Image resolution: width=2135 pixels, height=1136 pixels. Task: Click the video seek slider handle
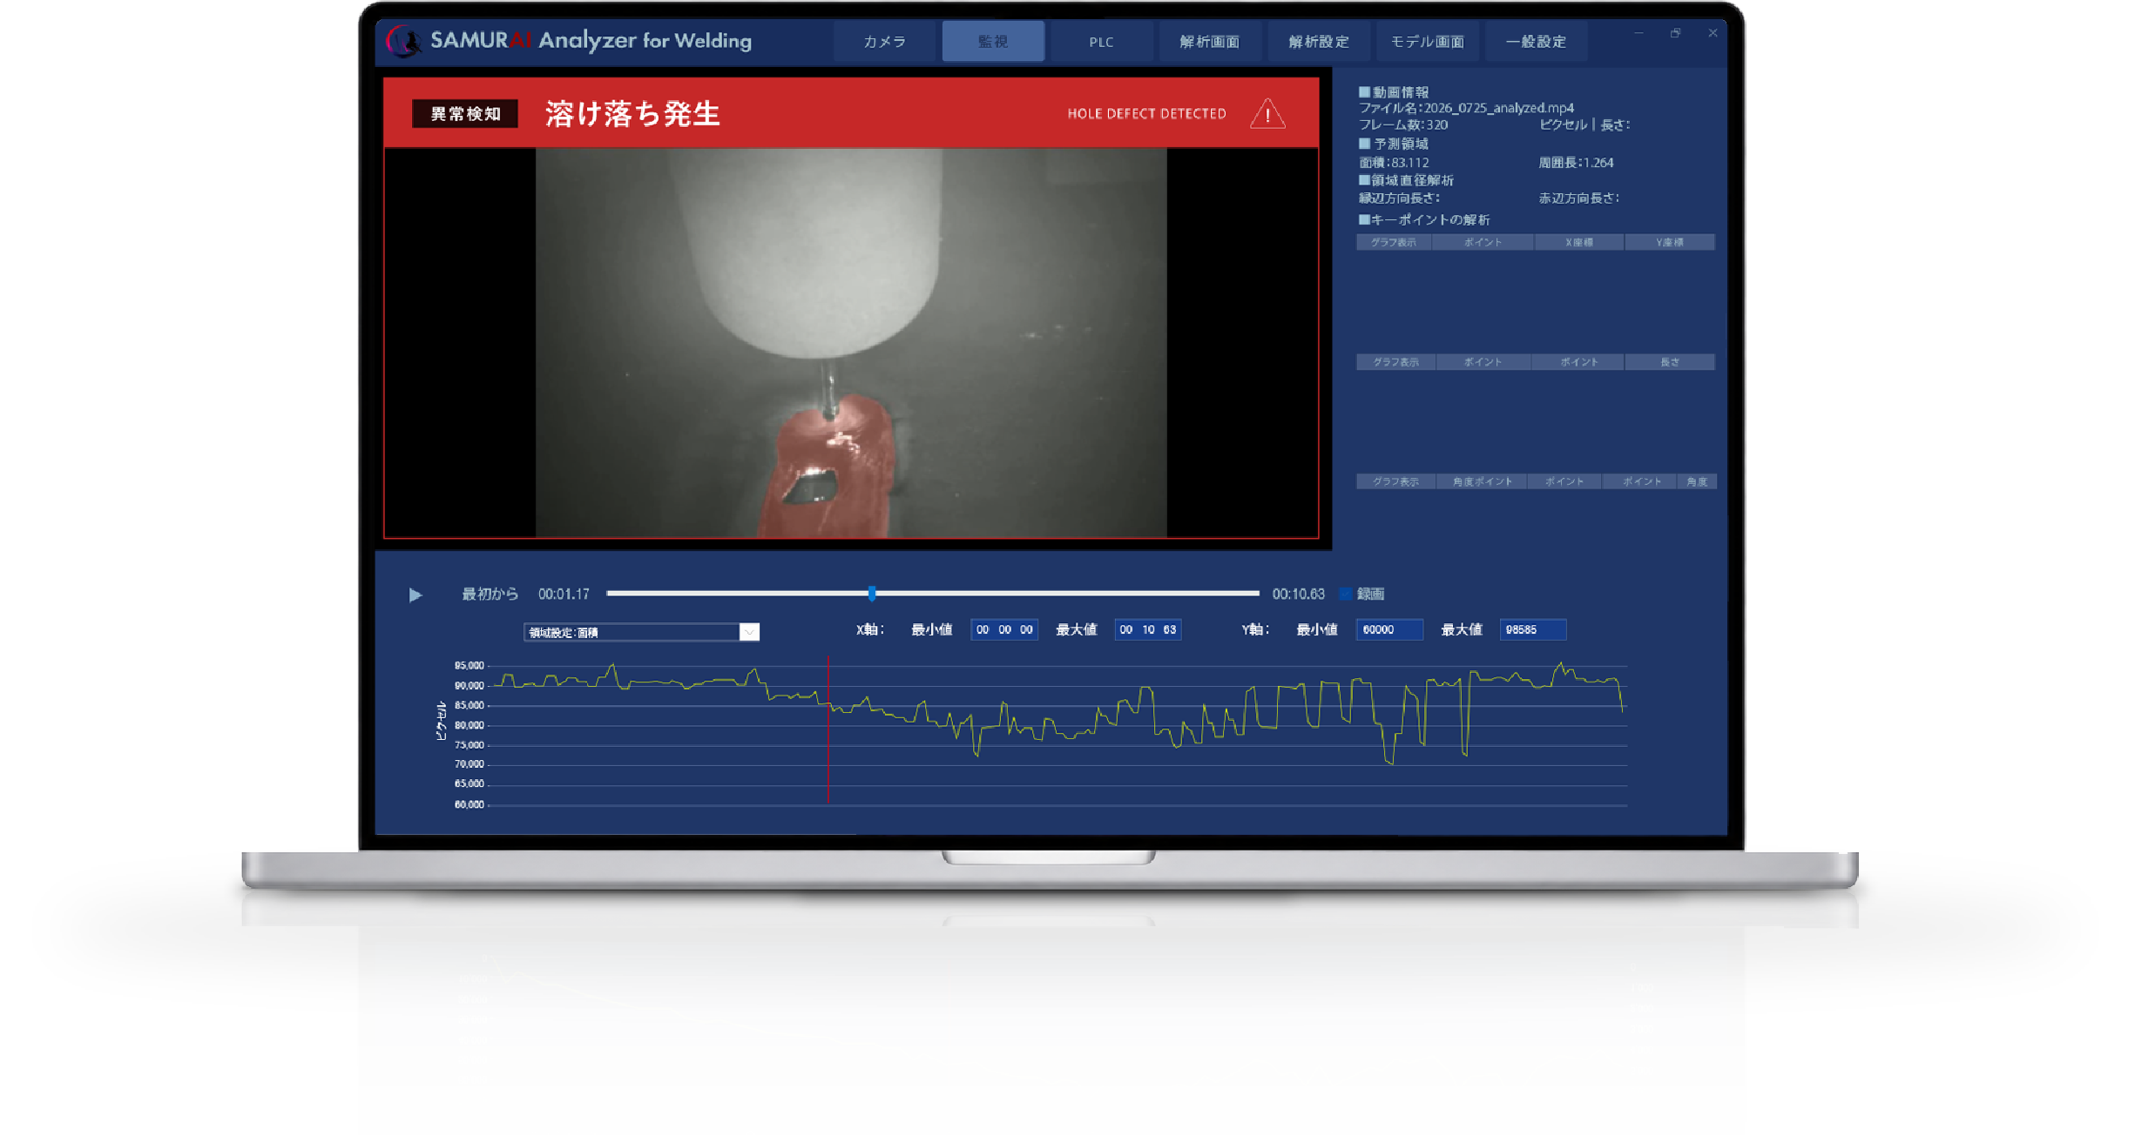(872, 594)
